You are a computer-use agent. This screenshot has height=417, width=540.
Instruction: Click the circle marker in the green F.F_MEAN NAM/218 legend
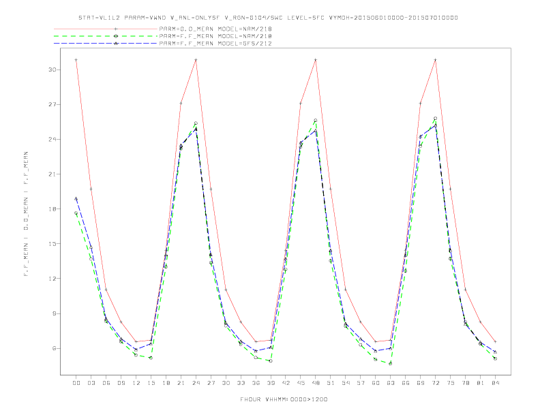[116, 36]
